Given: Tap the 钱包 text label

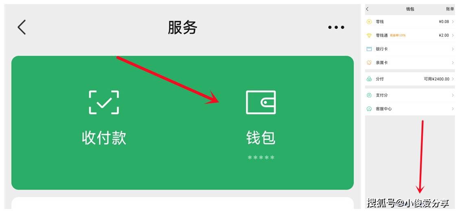Looking at the screenshot, I should pos(261,138).
